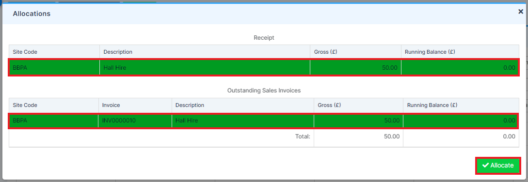The width and height of the screenshot is (528, 182).
Task: Click the Site Code header in the invoices table
Action: pos(25,105)
